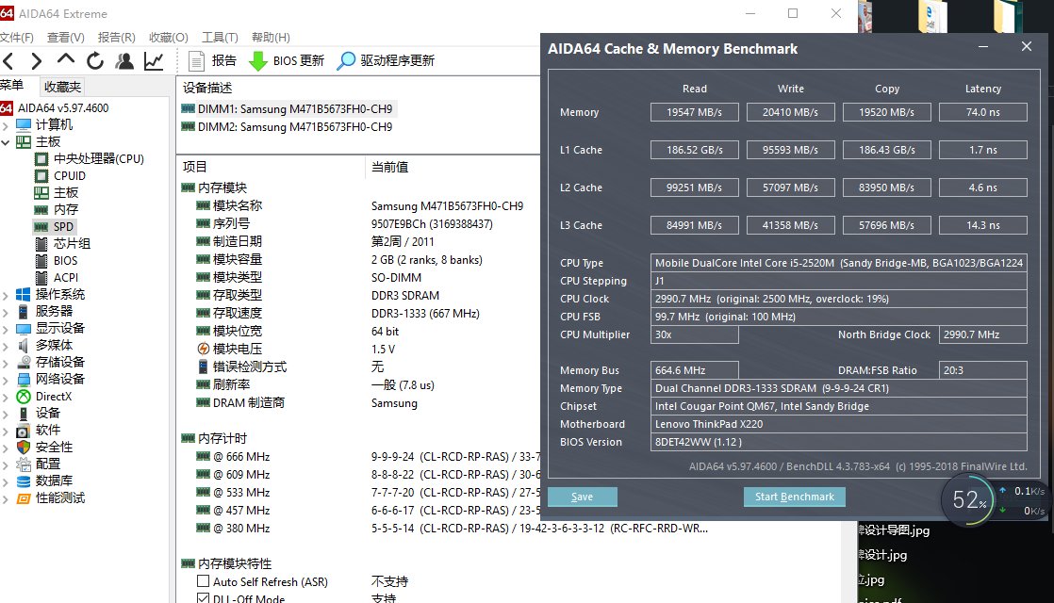Toggle DLL-Off Mode checkbox
Image resolution: width=1054 pixels, height=603 pixels.
[x=203, y=597]
